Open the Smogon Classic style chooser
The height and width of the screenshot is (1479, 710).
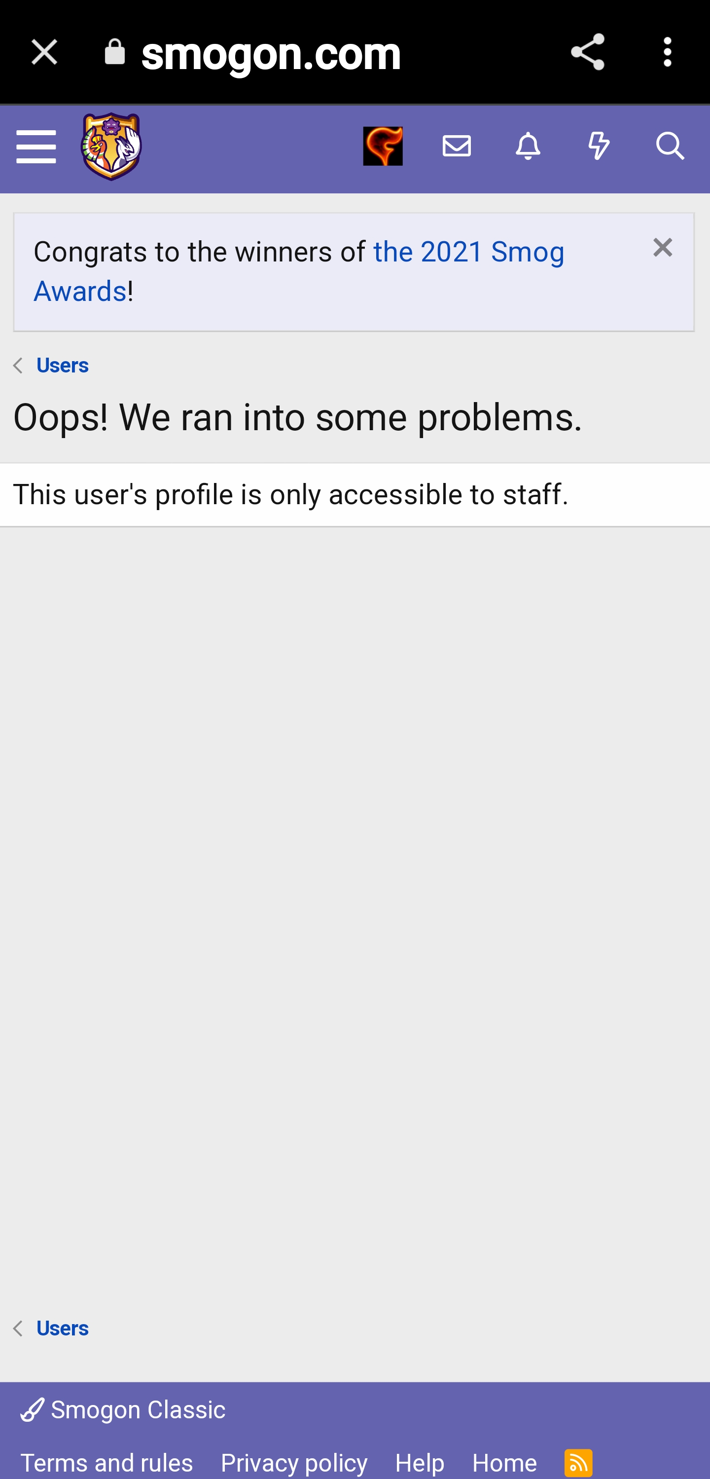click(x=123, y=1409)
